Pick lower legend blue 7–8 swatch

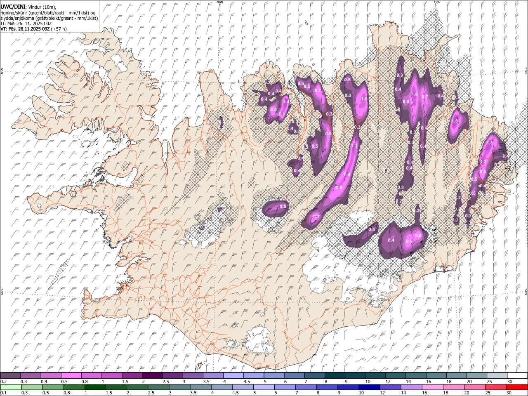point(306,387)
